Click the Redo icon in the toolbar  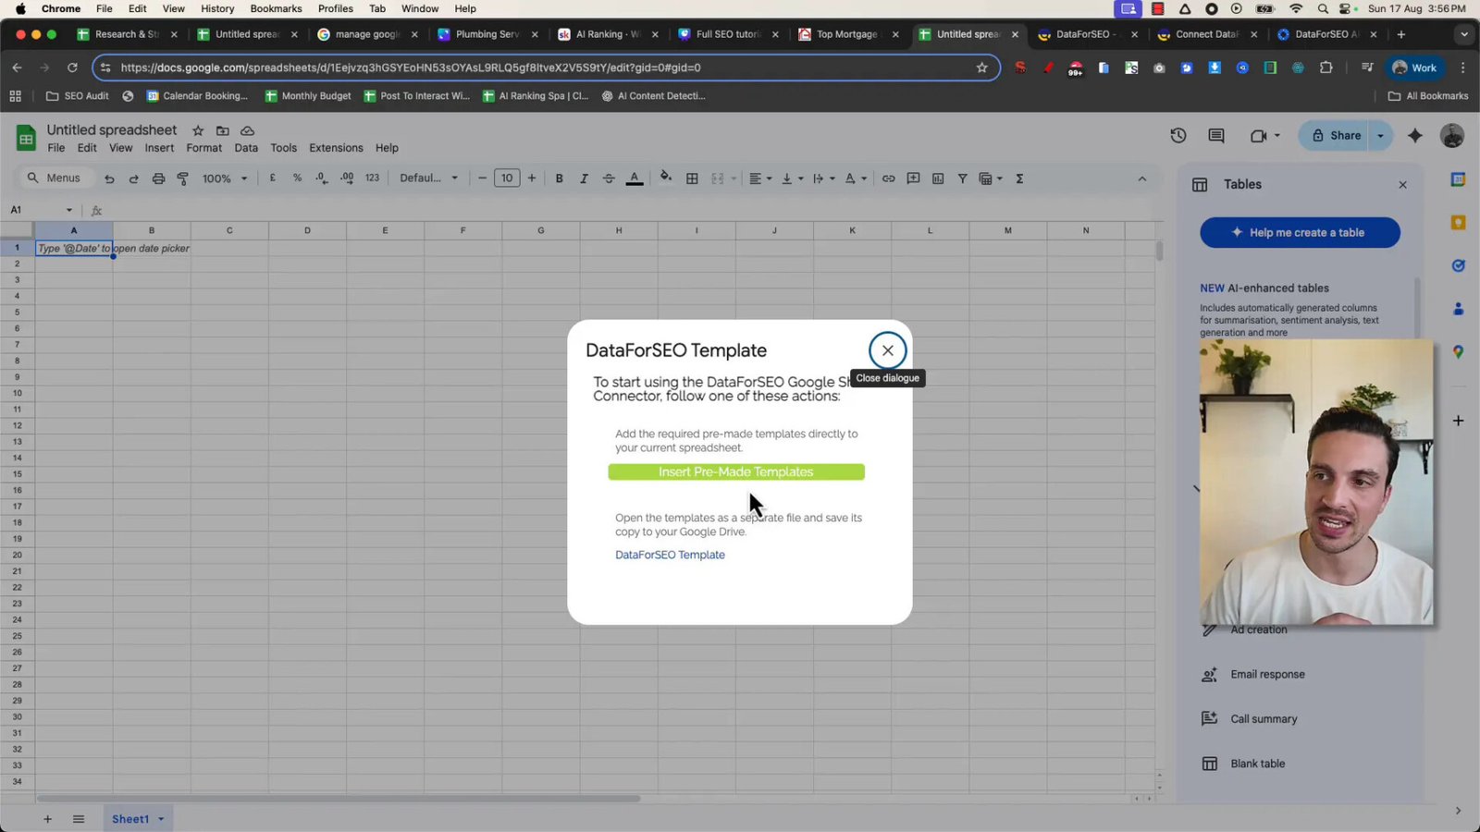click(x=133, y=178)
